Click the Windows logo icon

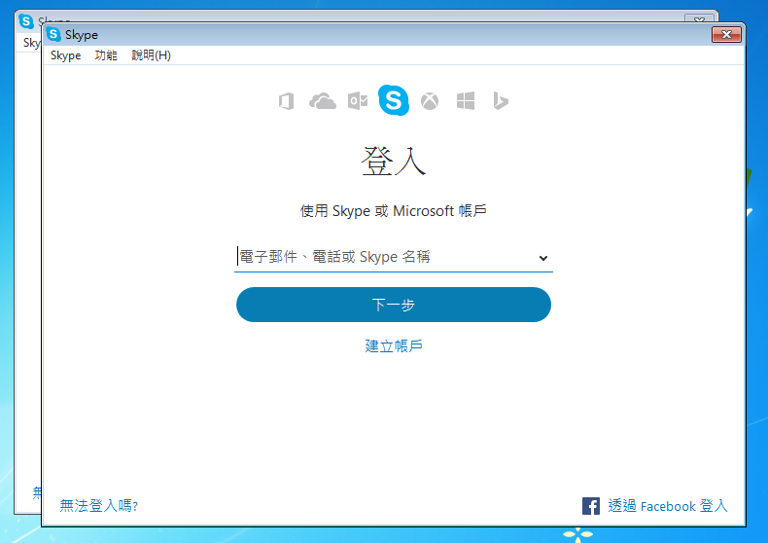(466, 101)
